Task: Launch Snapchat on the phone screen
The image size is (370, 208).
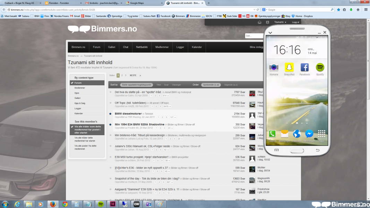Action: 289,68
